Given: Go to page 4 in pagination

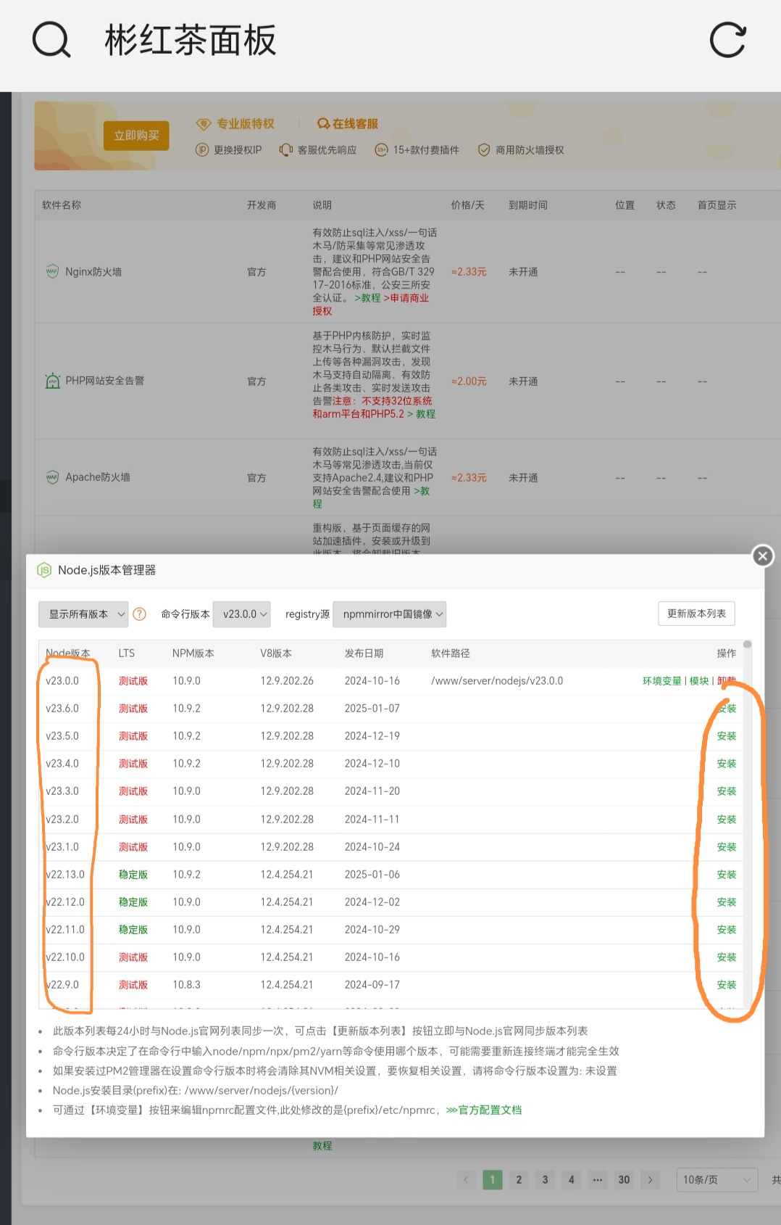Looking at the screenshot, I should tap(572, 1180).
